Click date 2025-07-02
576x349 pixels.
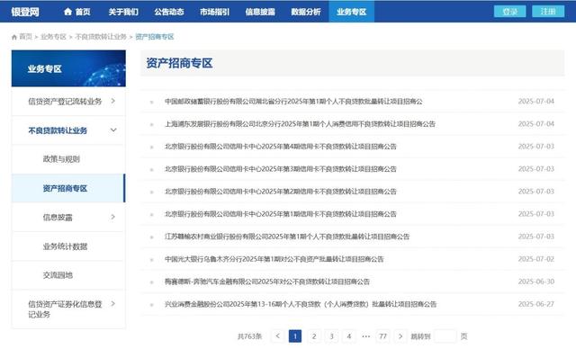pyautogui.click(x=536, y=259)
